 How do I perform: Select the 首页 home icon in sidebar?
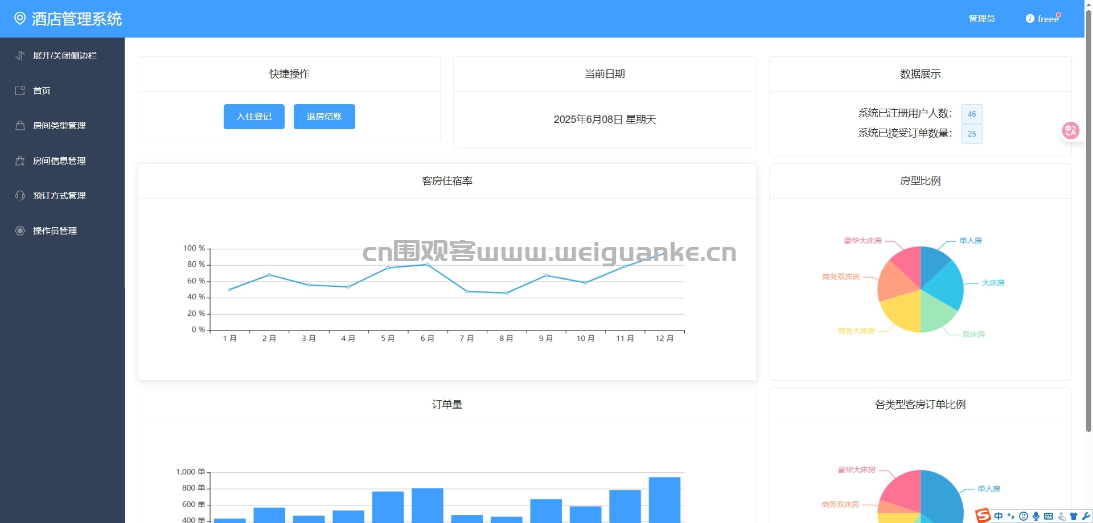click(x=20, y=90)
